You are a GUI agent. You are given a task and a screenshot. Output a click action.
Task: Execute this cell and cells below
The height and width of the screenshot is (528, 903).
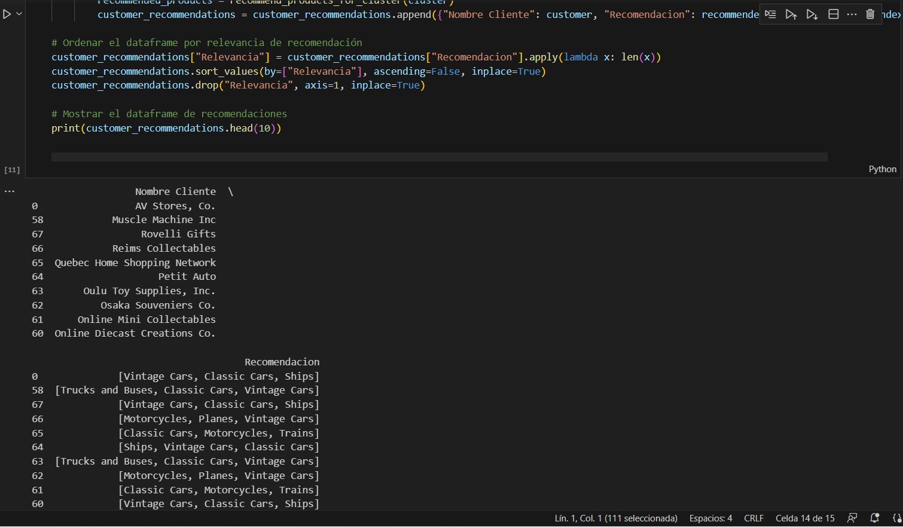(x=812, y=14)
